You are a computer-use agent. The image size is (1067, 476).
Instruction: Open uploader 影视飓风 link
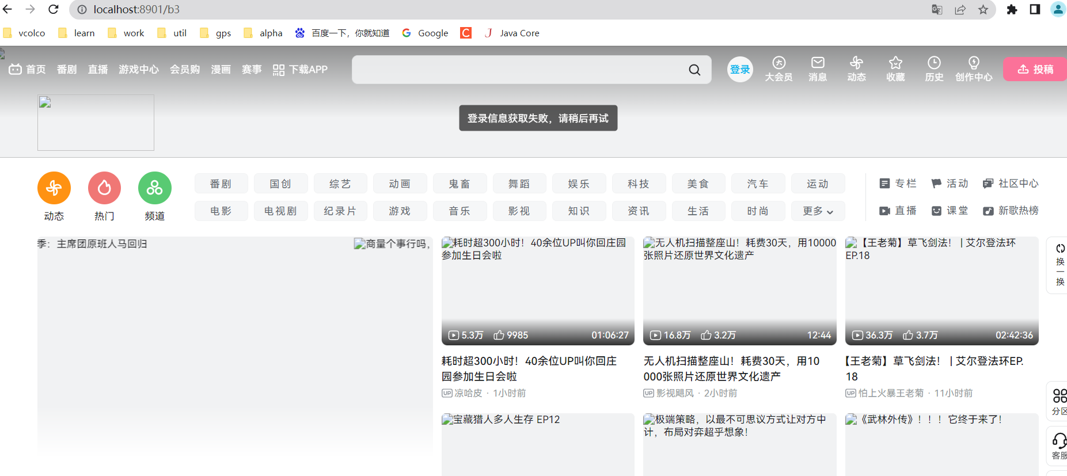(669, 393)
